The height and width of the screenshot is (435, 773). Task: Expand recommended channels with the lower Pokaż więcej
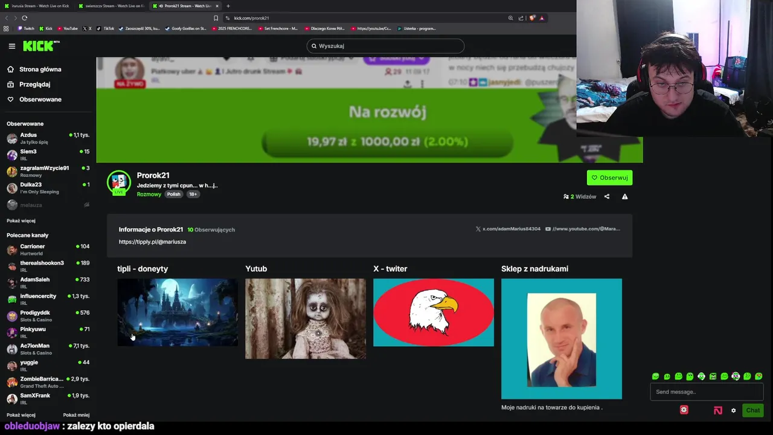tap(21, 415)
